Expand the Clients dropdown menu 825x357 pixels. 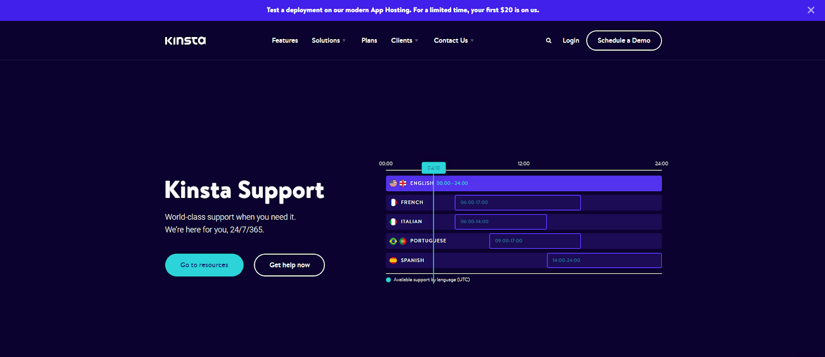404,41
